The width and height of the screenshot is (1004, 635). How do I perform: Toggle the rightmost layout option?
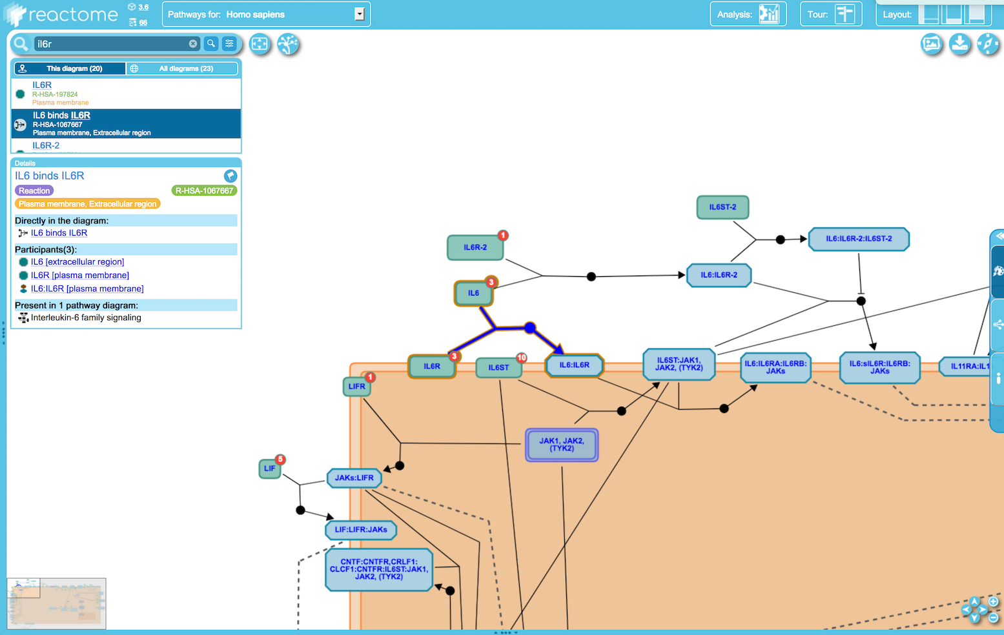(975, 14)
